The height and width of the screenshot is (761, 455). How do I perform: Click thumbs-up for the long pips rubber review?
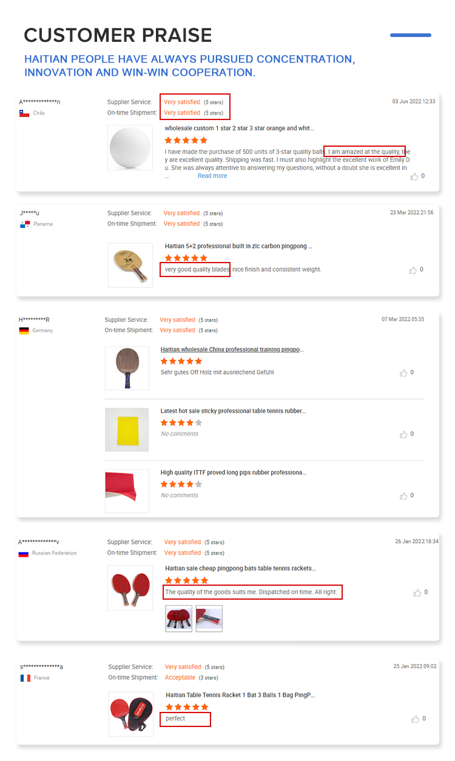coord(403,496)
